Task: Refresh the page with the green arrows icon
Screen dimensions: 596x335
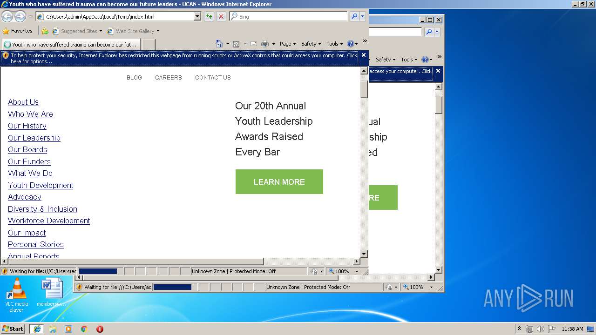Action: [209, 16]
